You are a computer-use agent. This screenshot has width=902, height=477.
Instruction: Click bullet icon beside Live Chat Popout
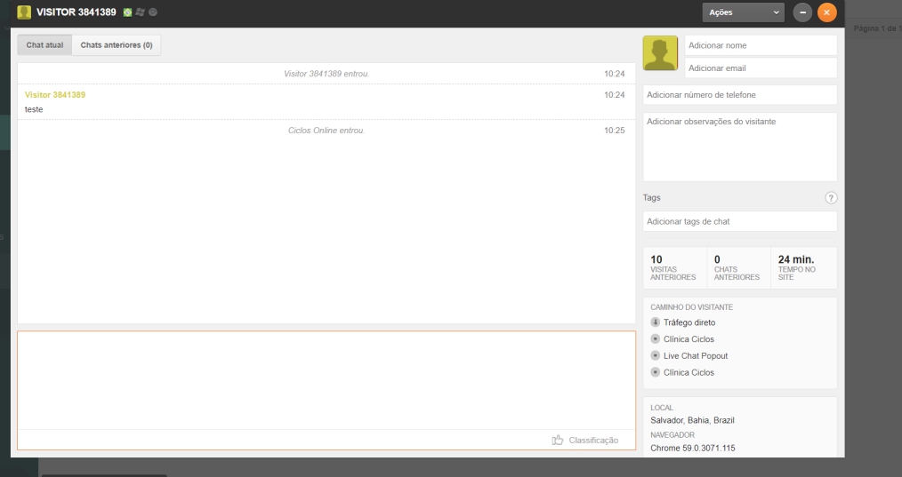point(656,355)
